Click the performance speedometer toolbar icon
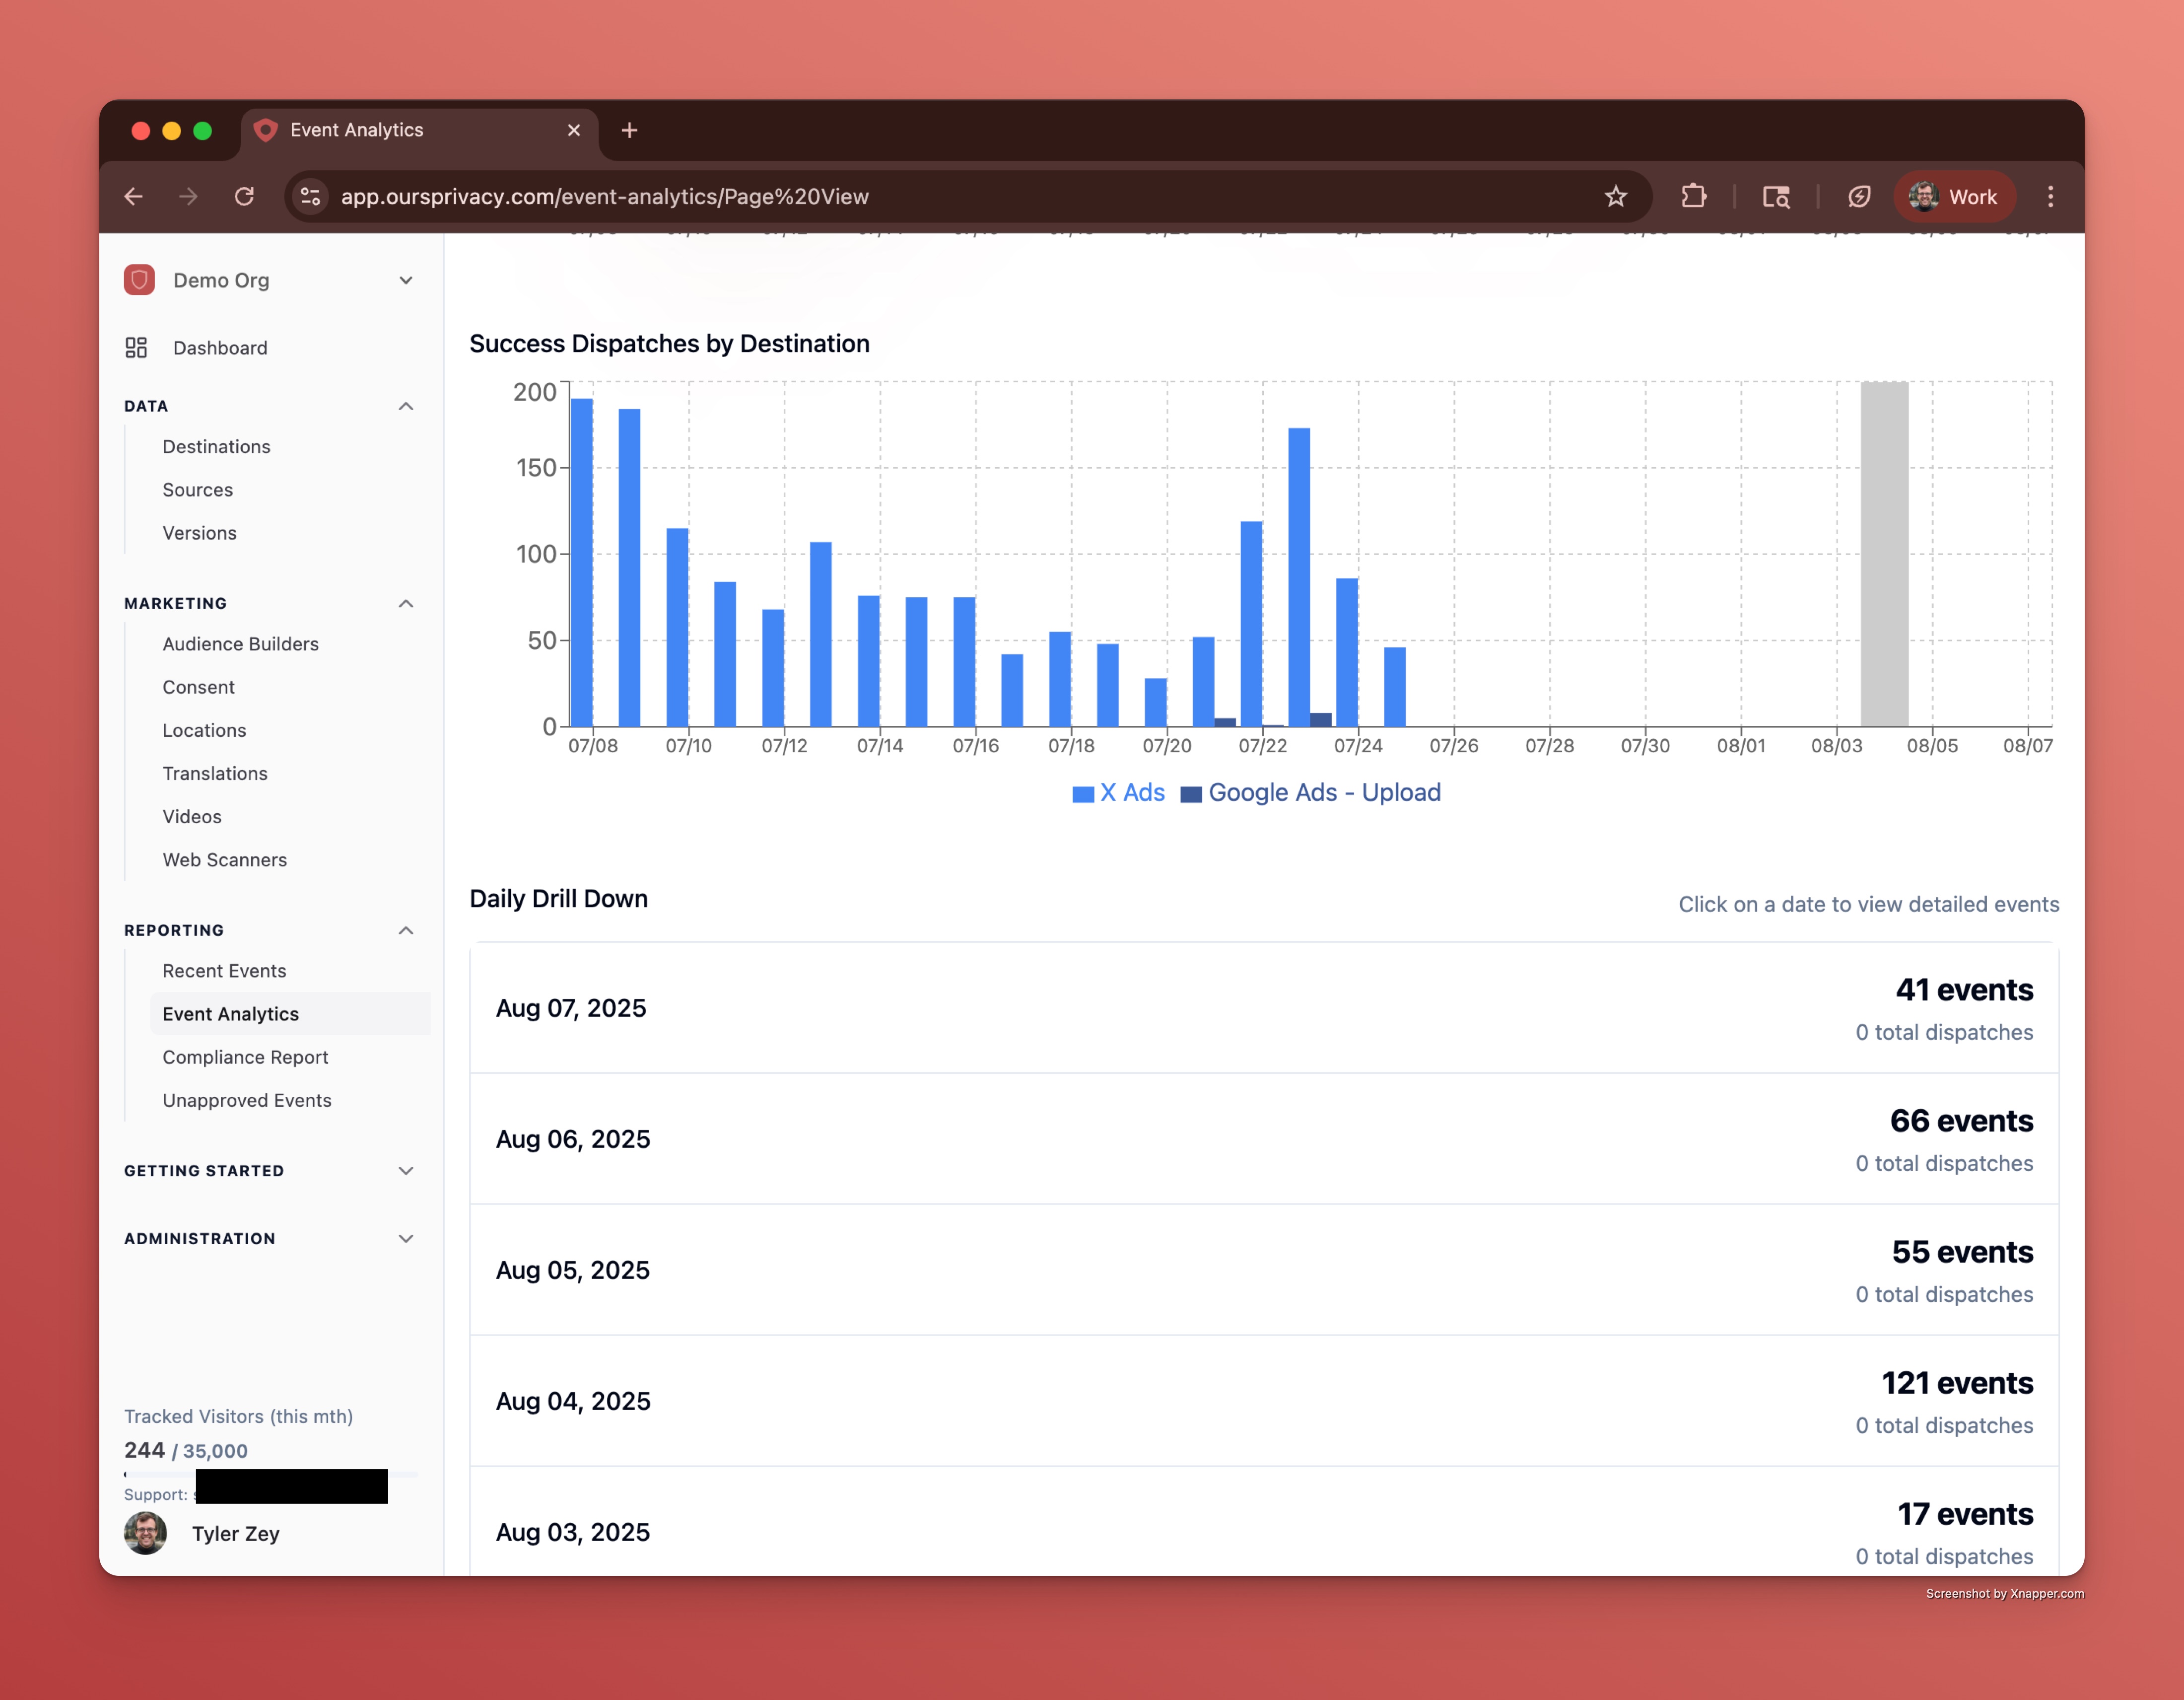This screenshot has width=2184, height=1700. (x=1859, y=196)
